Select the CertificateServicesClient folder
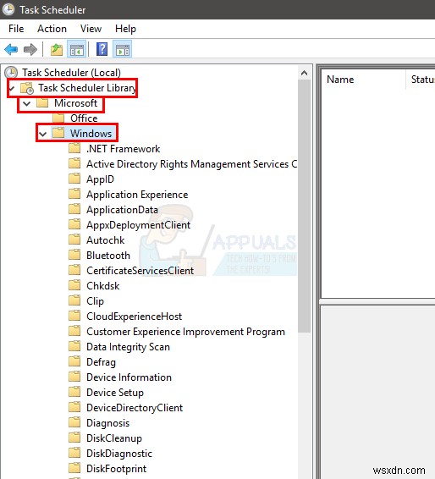The height and width of the screenshot is (479, 435). point(140,271)
